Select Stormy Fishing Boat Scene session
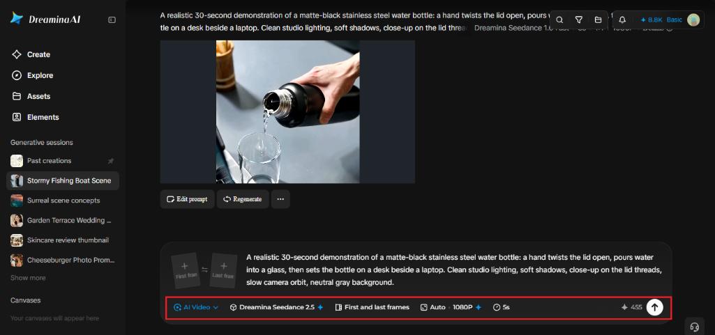The height and width of the screenshot is (335, 715). [63, 180]
